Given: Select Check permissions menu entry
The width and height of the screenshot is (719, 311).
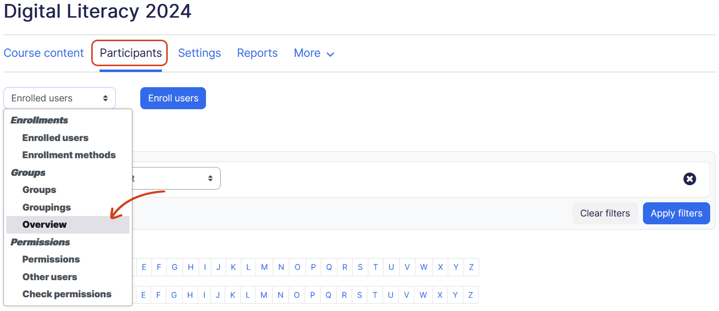Looking at the screenshot, I should tap(68, 294).
